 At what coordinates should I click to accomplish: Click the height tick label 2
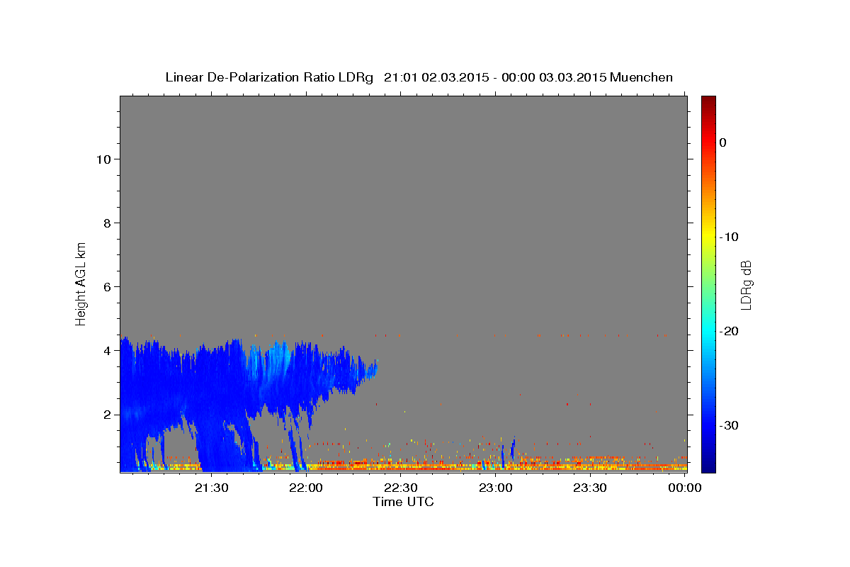106,414
